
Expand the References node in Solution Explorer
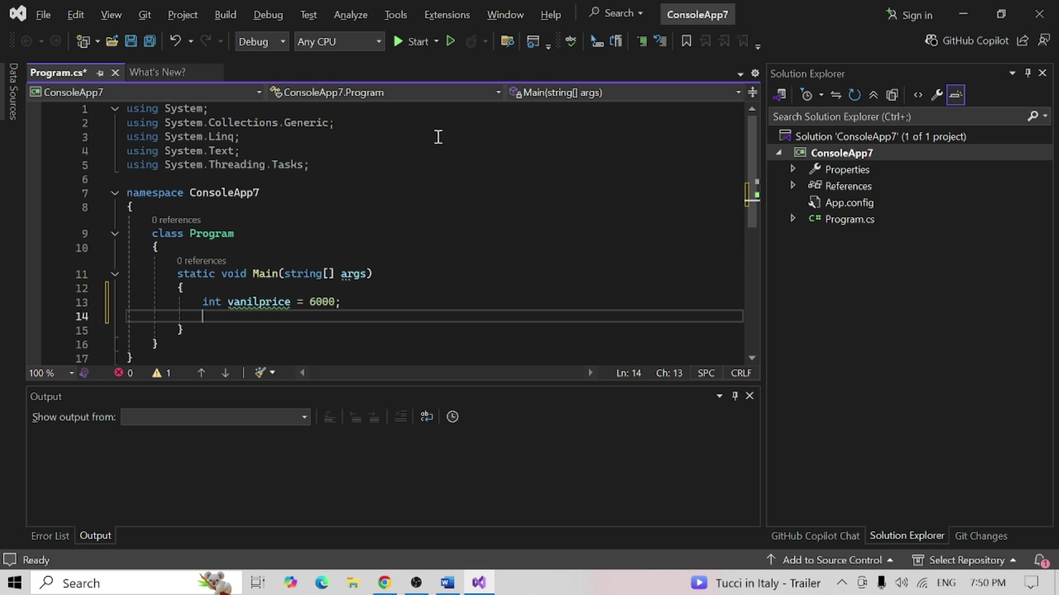click(x=793, y=185)
